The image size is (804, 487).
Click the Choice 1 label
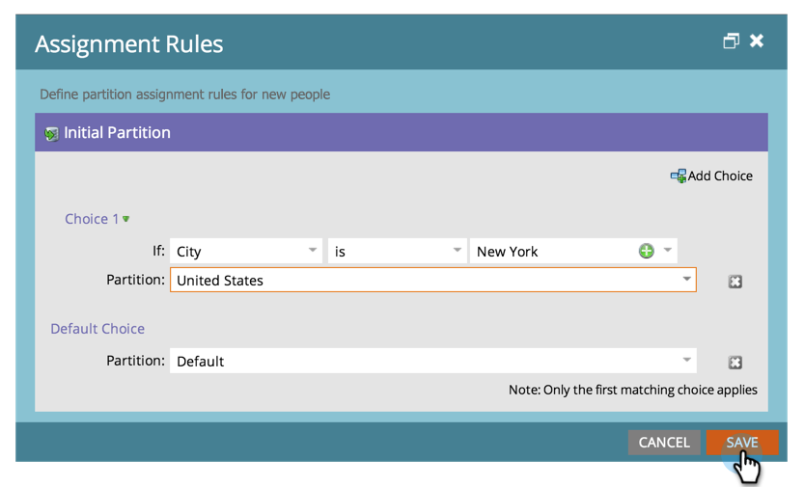[x=92, y=219]
